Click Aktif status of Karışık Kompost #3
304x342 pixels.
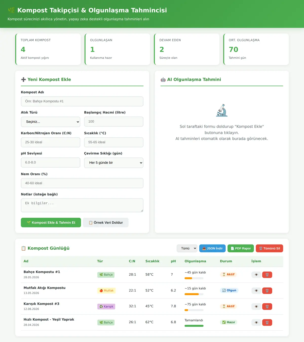point(228,306)
